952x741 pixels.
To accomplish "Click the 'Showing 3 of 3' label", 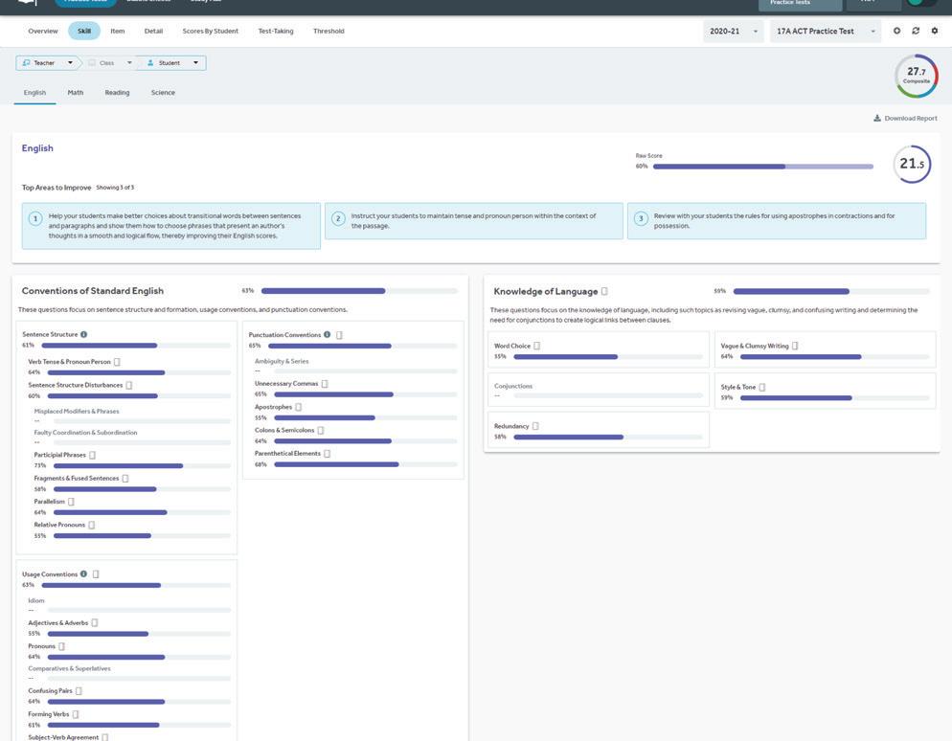I will [x=115, y=188].
